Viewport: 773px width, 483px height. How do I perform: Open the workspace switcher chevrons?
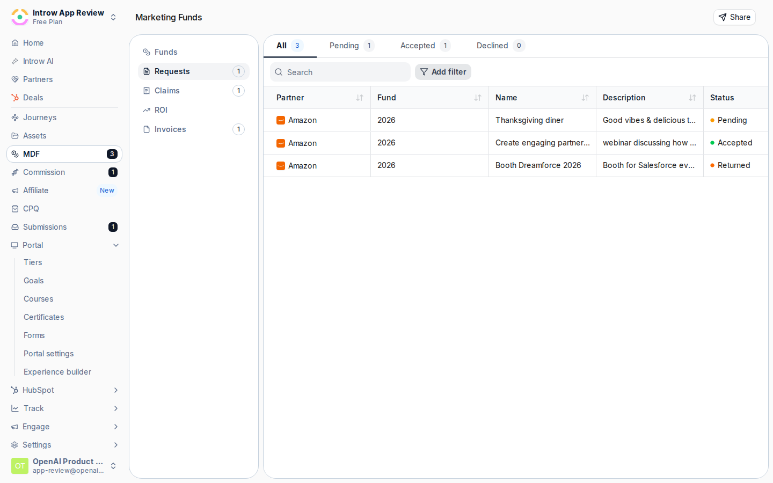(x=113, y=17)
